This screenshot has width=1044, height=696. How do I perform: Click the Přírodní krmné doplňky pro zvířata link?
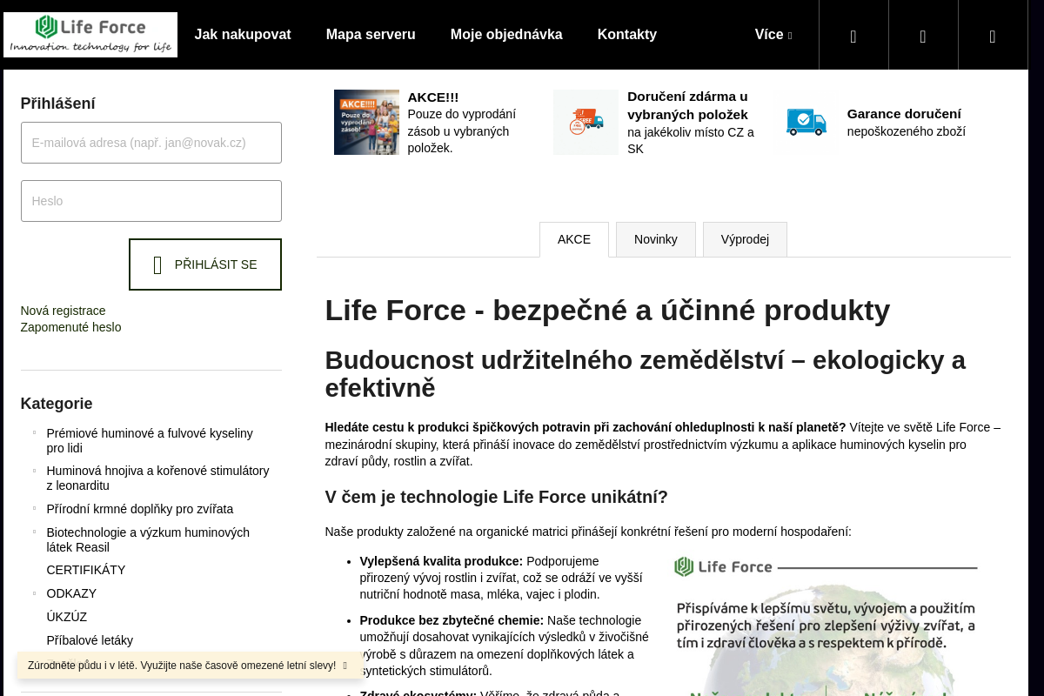click(x=140, y=509)
